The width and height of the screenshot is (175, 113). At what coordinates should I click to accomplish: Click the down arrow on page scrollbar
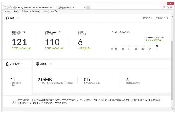point(172,108)
